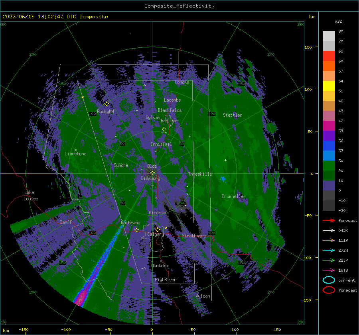Click the yellow diamond marker near RockyMH
Image resolution: width=359 pixels, height=335 pixels.
tap(107, 104)
